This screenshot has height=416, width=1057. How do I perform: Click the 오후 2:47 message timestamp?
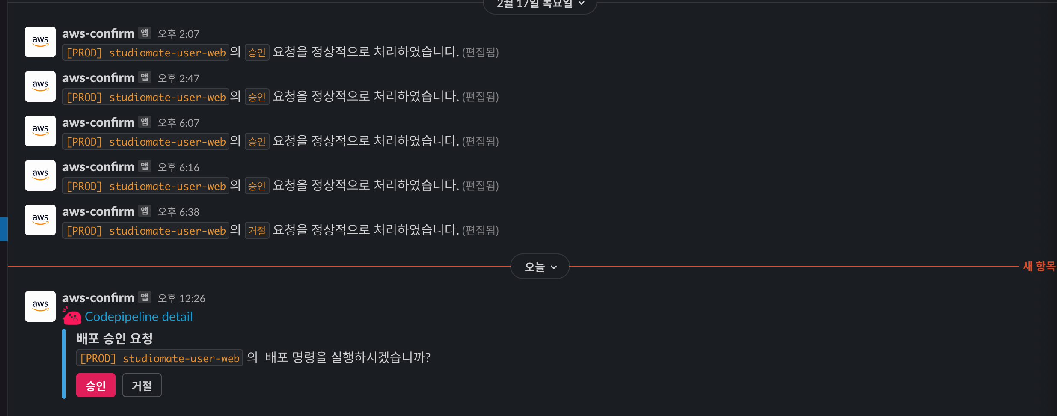tap(178, 78)
